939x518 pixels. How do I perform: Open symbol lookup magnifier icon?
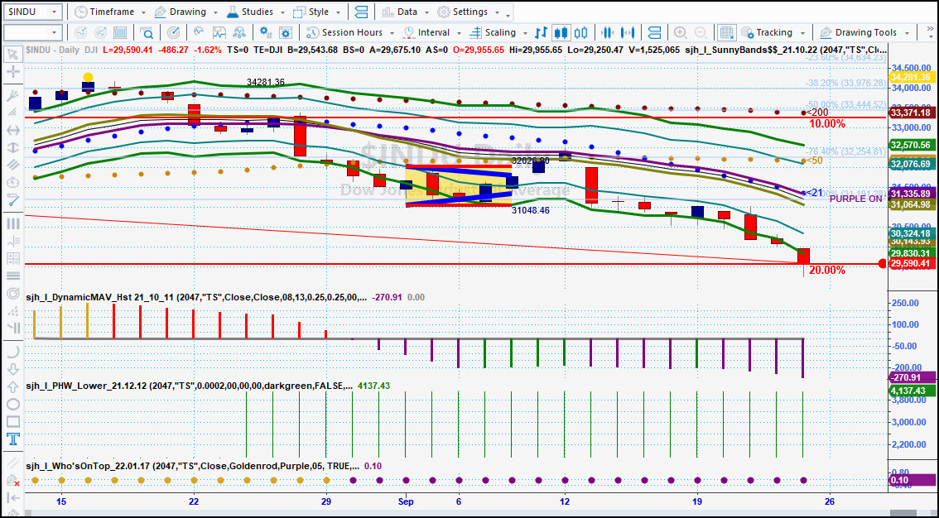[147, 32]
